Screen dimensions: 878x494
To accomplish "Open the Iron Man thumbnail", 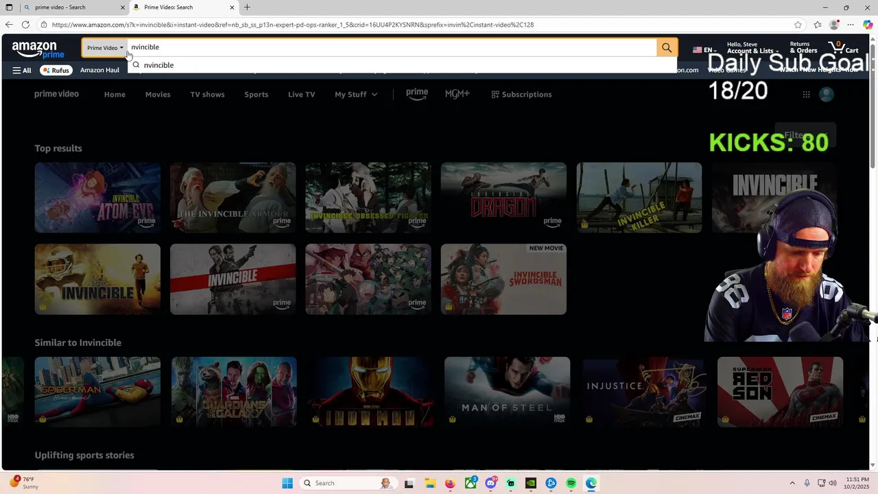I will point(370,392).
